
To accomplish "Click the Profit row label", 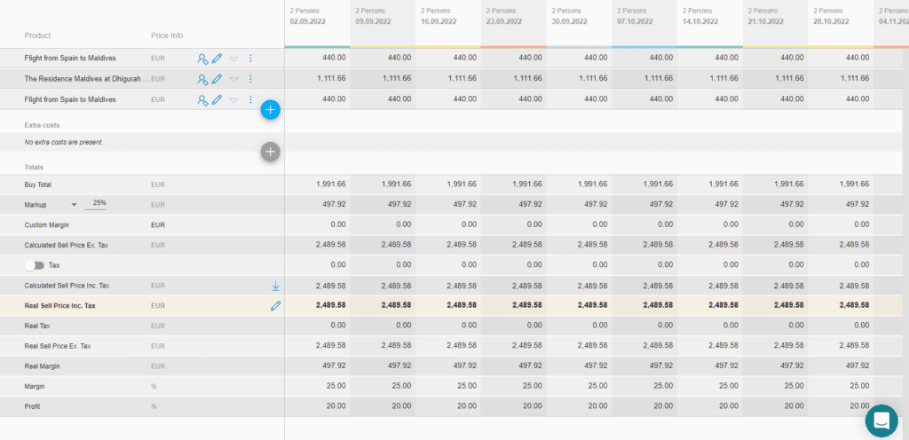I will coord(33,406).
